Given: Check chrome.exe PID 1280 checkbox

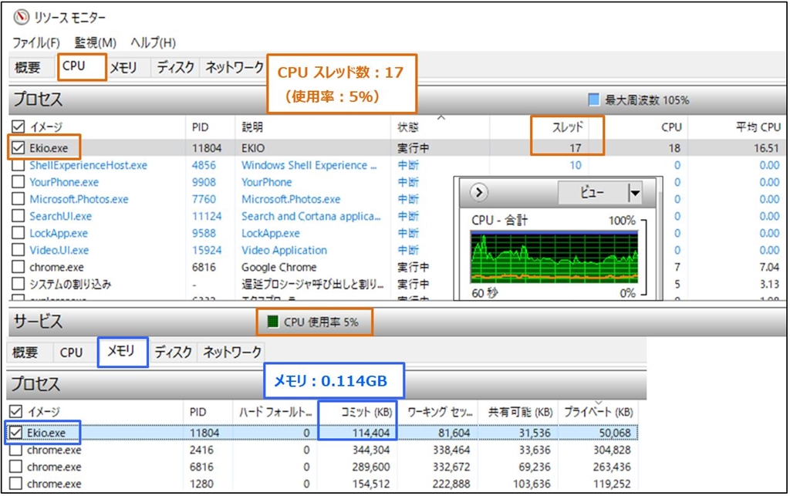Looking at the screenshot, I should tap(16, 484).
